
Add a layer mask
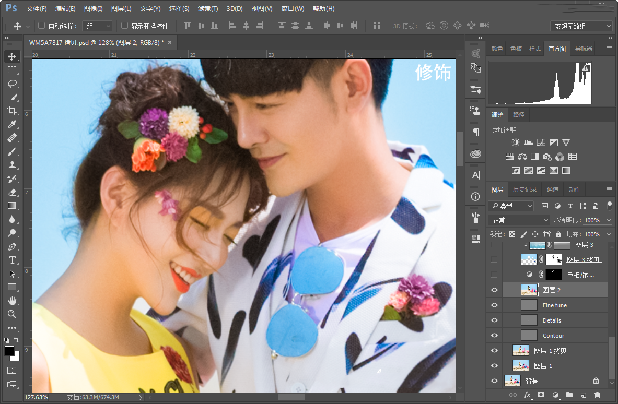tap(541, 395)
